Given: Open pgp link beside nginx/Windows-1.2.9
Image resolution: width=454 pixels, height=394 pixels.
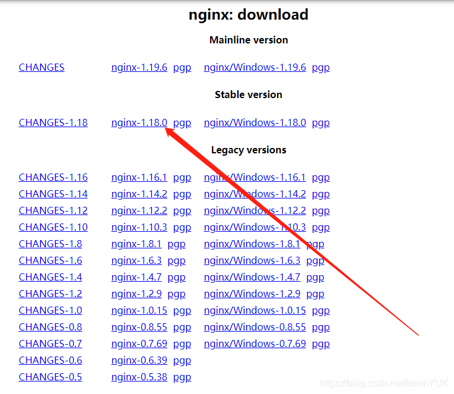Looking at the screenshot, I should tap(315, 294).
